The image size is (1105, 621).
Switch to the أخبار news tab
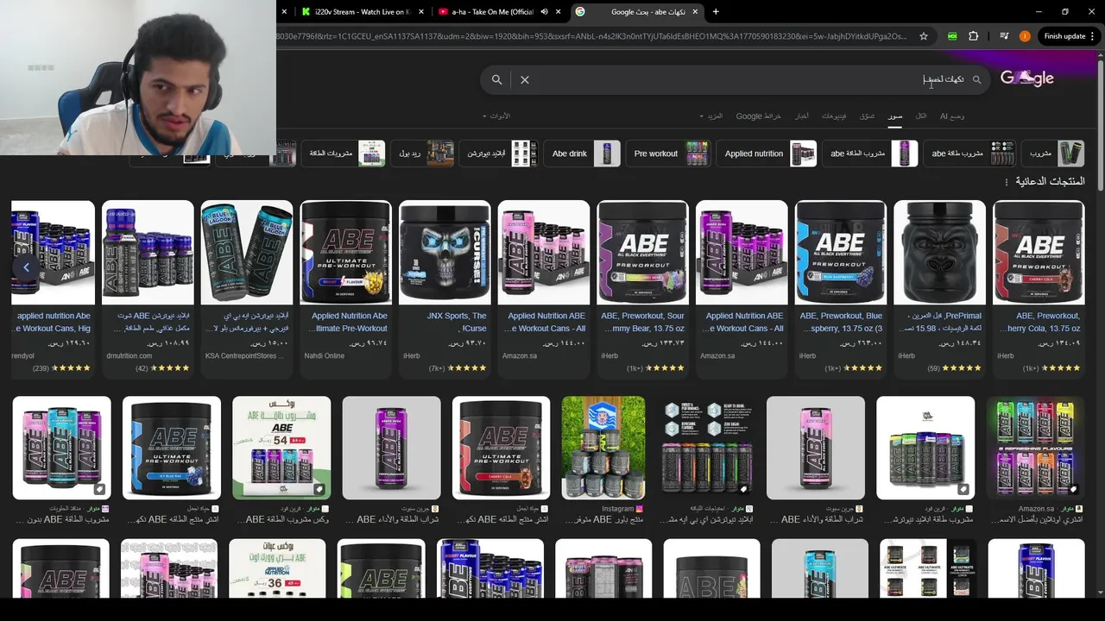click(x=802, y=116)
